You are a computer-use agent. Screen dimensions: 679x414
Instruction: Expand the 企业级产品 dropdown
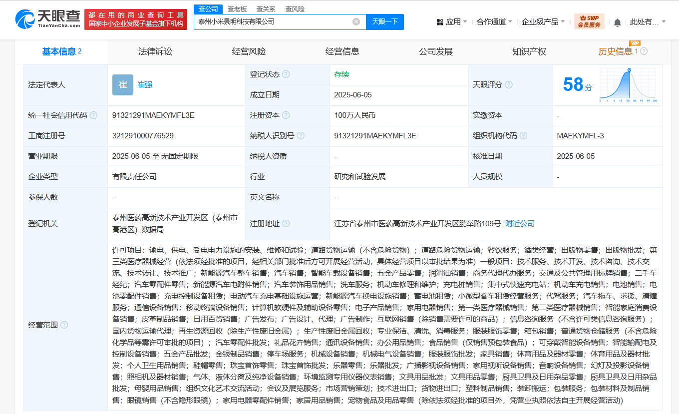coord(543,22)
